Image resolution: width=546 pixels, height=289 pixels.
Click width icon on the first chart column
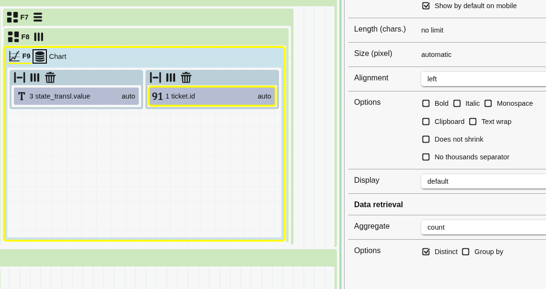pos(20,78)
